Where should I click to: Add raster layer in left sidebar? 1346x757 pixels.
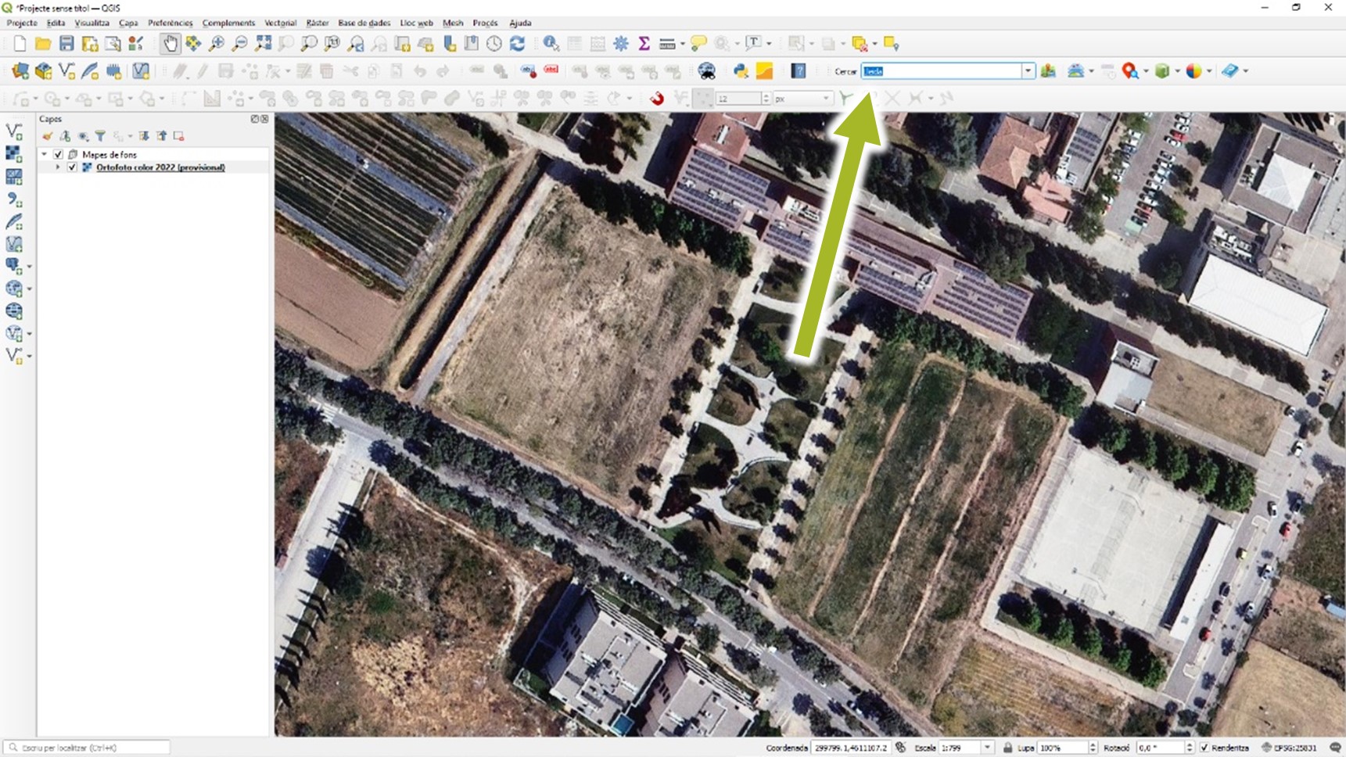pyautogui.click(x=14, y=154)
